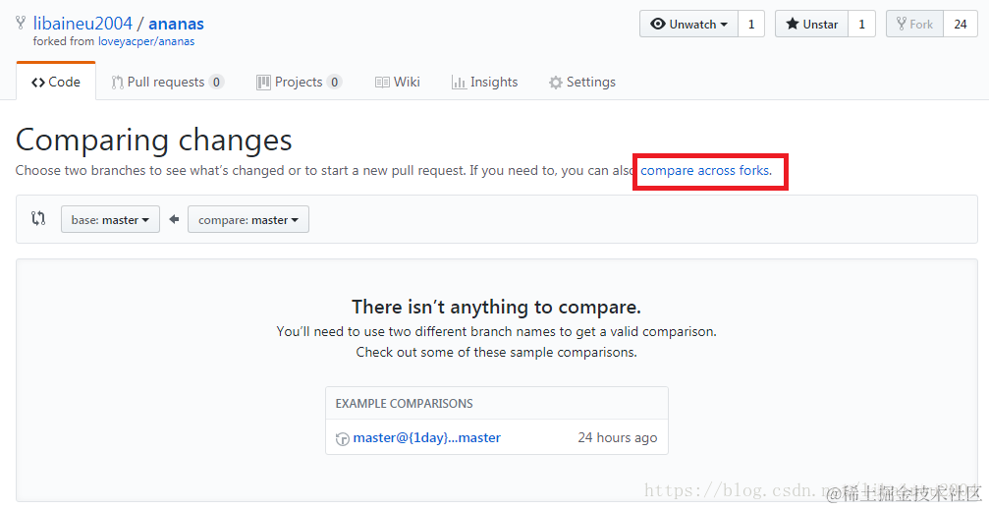View the watchers count of 1

751,24
